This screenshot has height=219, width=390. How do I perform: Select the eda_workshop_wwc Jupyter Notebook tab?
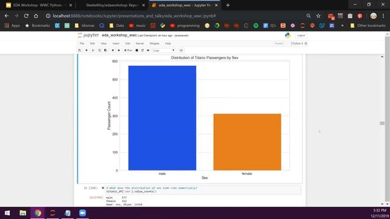185,5
